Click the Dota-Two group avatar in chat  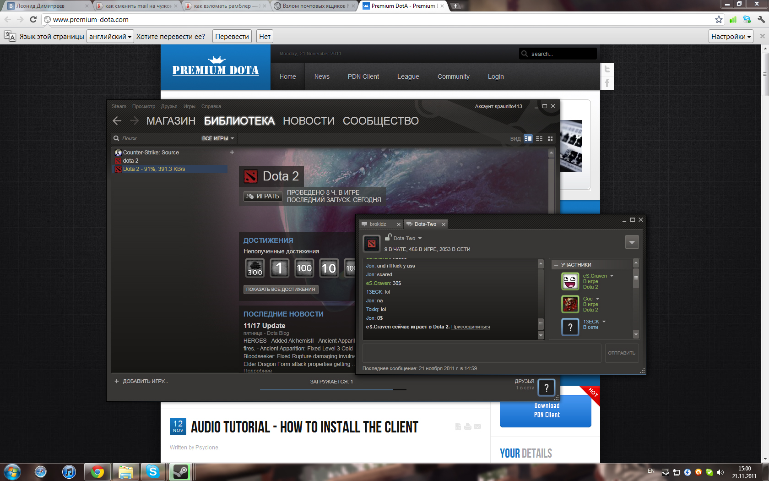tap(372, 243)
